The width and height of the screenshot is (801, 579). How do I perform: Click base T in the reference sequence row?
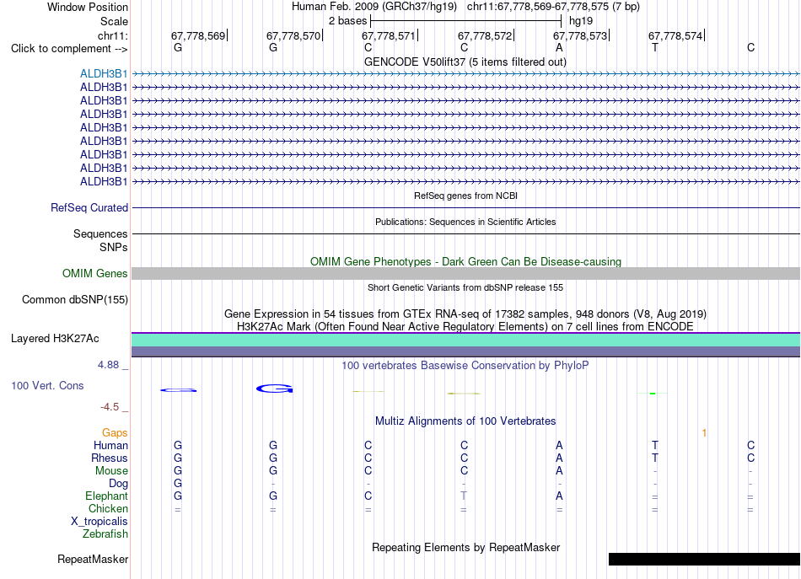(655, 47)
